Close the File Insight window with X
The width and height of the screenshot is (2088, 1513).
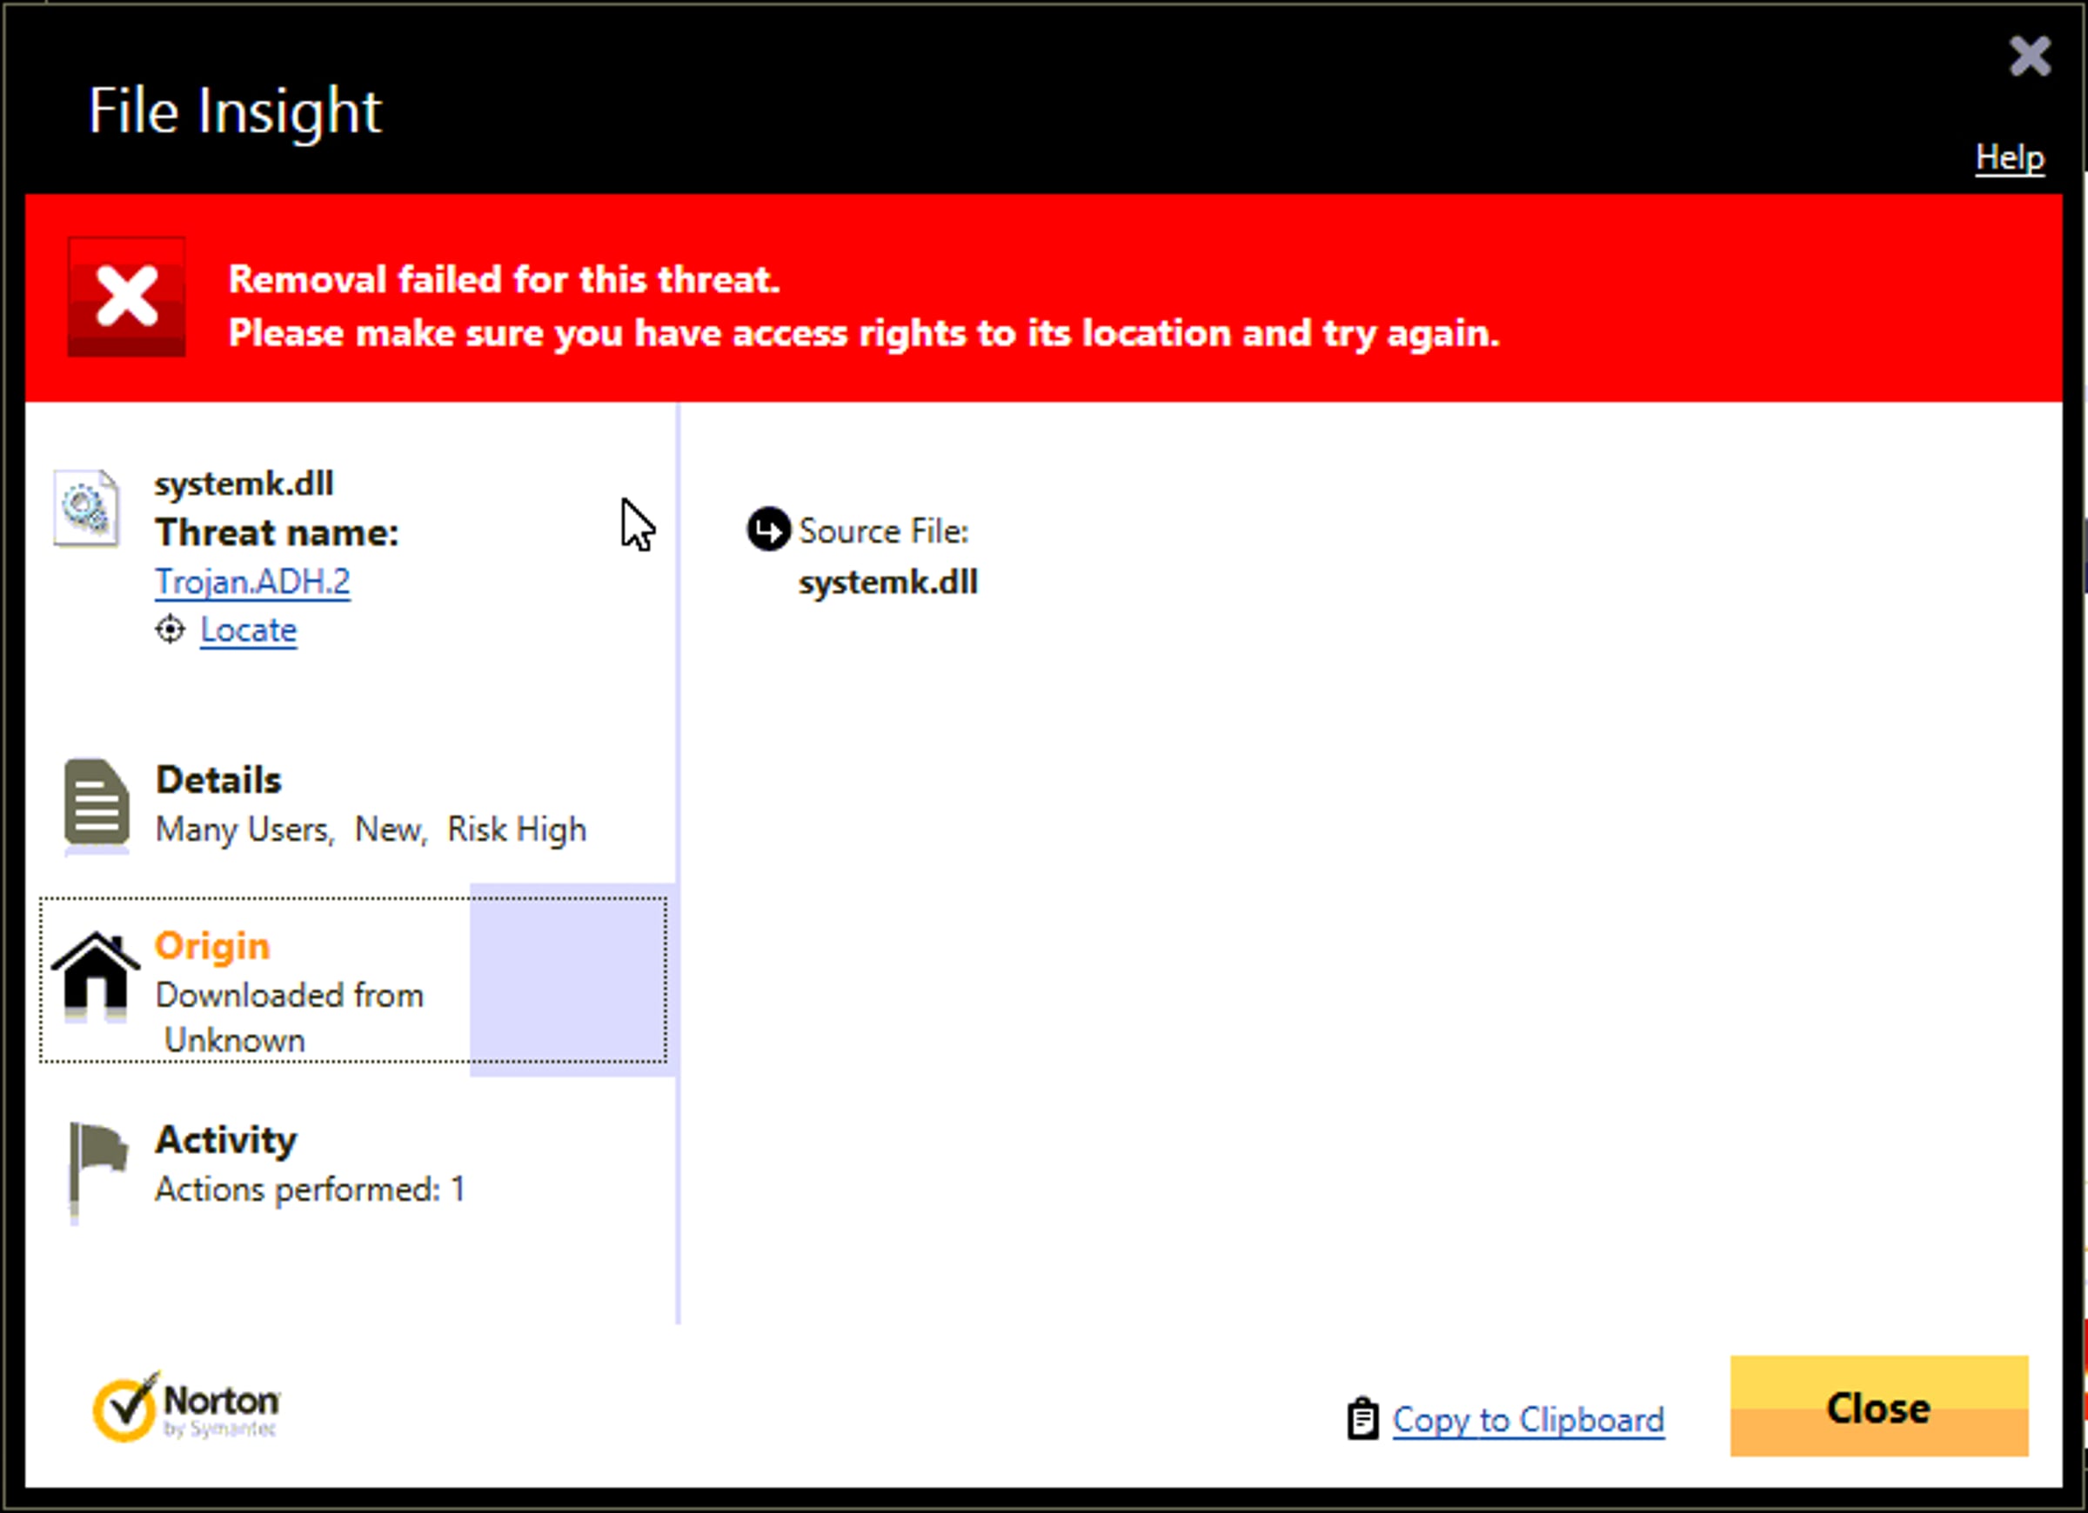[x=2029, y=57]
